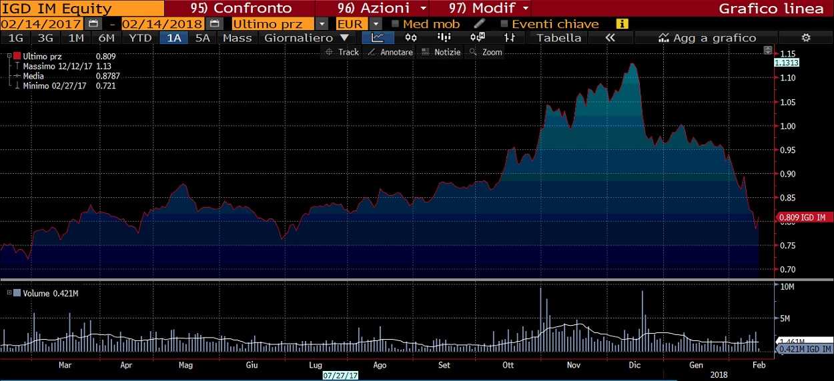Viewport: 834px width, 381px height.
Task: Activate the Track crosshair tool
Action: (342, 52)
